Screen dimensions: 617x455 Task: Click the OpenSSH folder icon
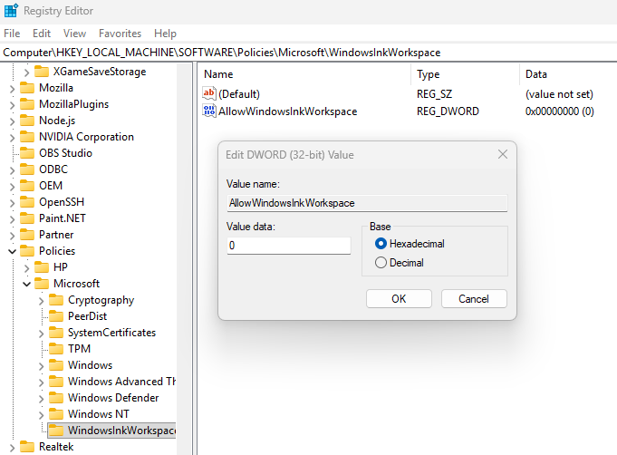27,202
